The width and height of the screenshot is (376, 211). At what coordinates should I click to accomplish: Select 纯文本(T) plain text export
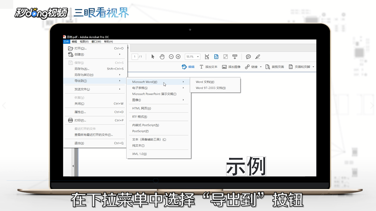click(159, 146)
